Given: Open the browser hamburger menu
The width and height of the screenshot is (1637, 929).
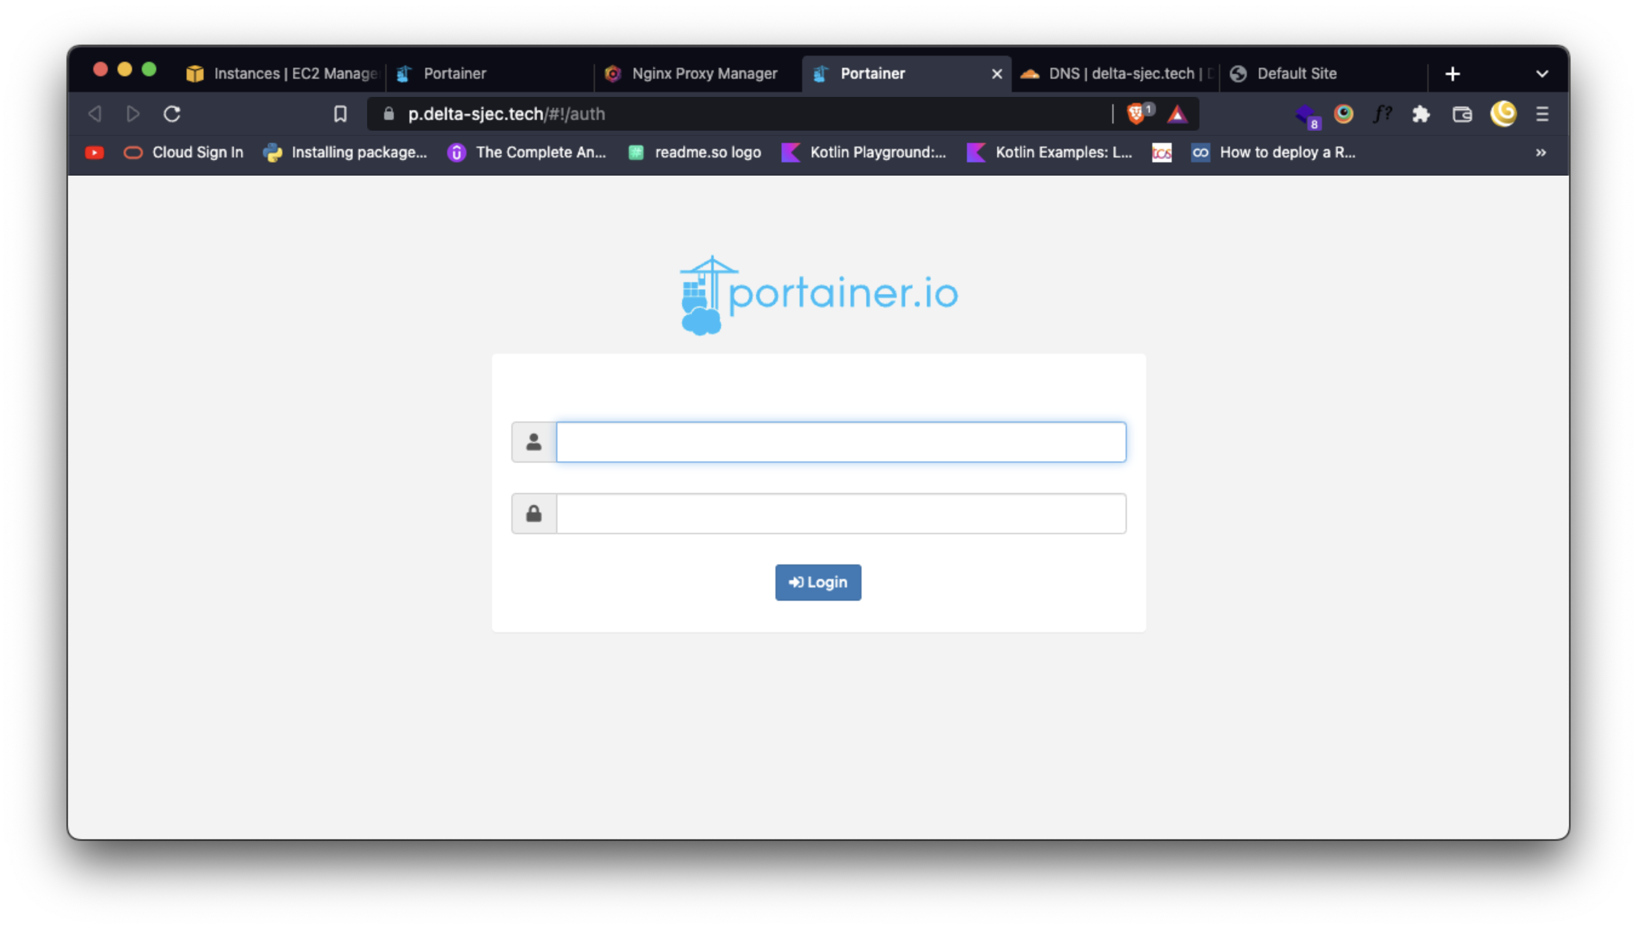Looking at the screenshot, I should [1542, 114].
